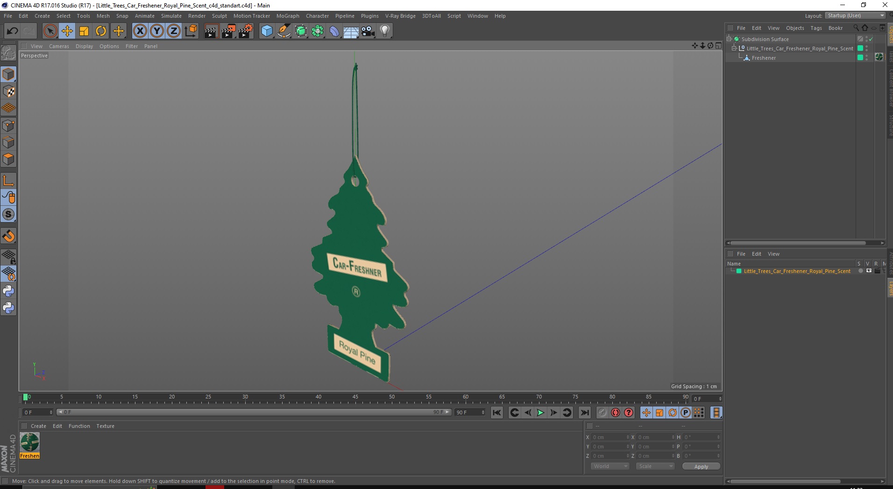Open the spline Pen tool
The height and width of the screenshot is (489, 893).
click(283, 31)
